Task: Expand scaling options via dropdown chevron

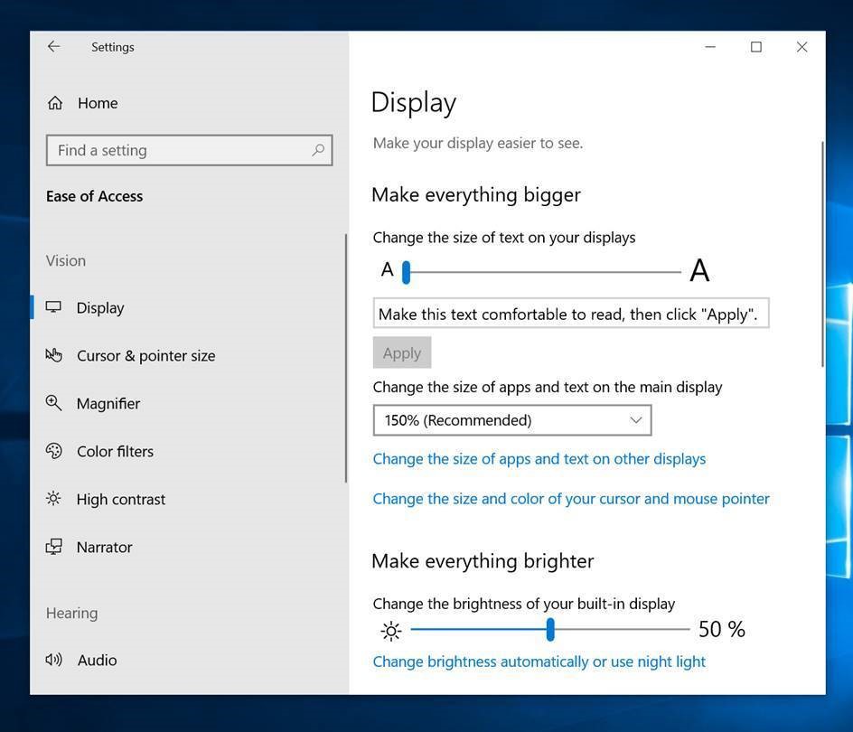Action: click(x=635, y=420)
